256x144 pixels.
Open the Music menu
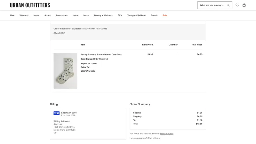(86, 15)
